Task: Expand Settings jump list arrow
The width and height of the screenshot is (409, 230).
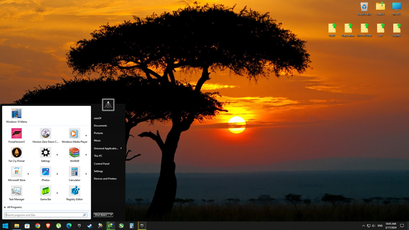Action: click(57, 155)
